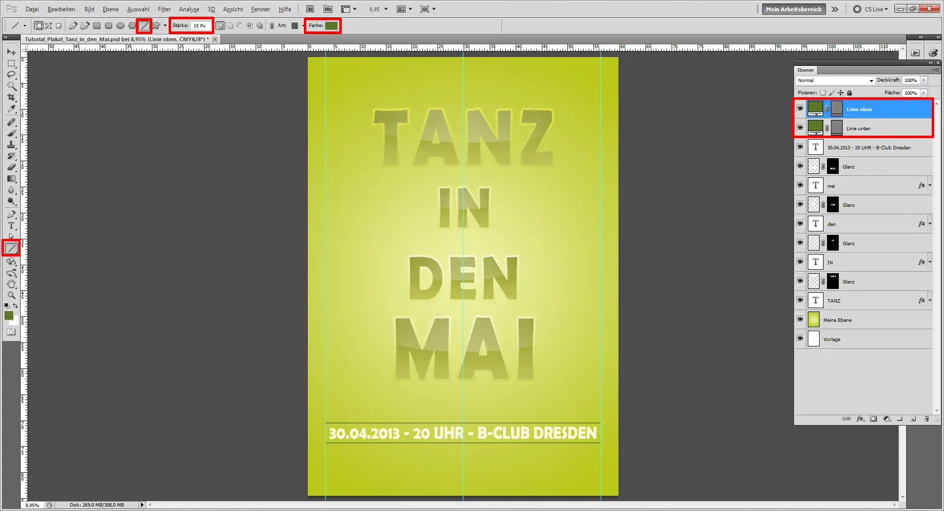Select the Type tool in the toolbox
The height and width of the screenshot is (511, 944).
11,226
